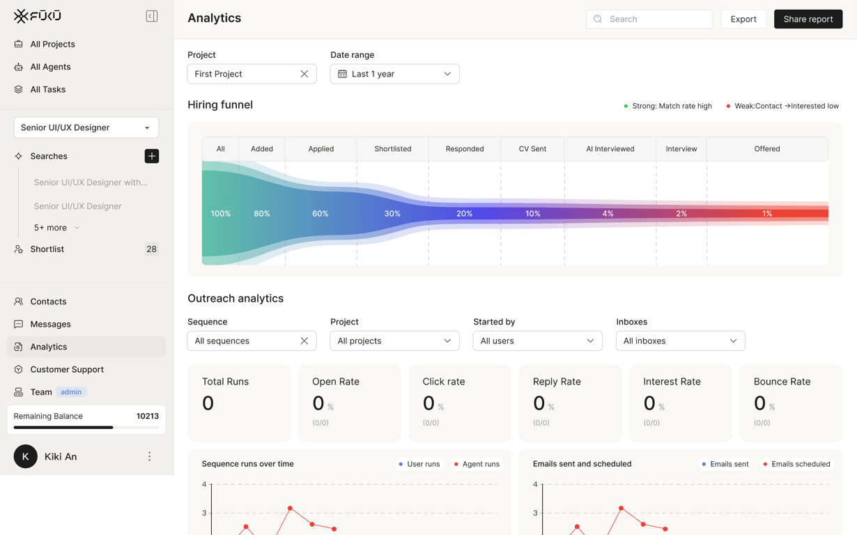This screenshot has width=857, height=535.
Task: Toggle the Emails scheduled legend
Action: pyautogui.click(x=796, y=464)
